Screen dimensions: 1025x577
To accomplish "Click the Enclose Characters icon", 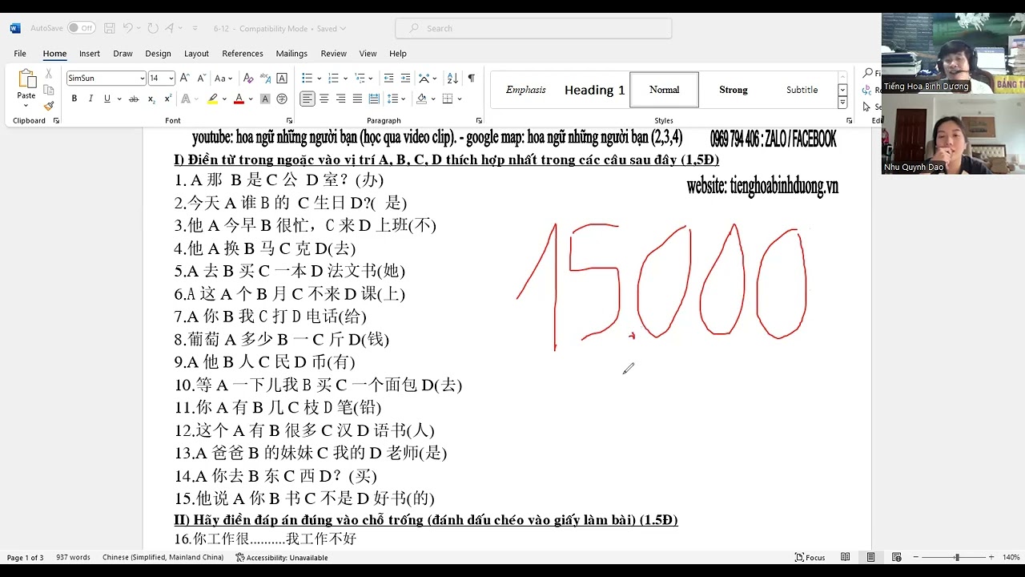I will coord(282,99).
